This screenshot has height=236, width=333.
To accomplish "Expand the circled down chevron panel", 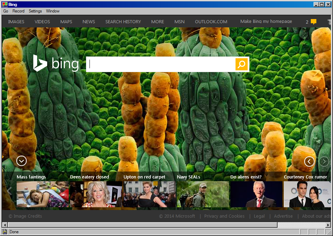I will click(22, 161).
